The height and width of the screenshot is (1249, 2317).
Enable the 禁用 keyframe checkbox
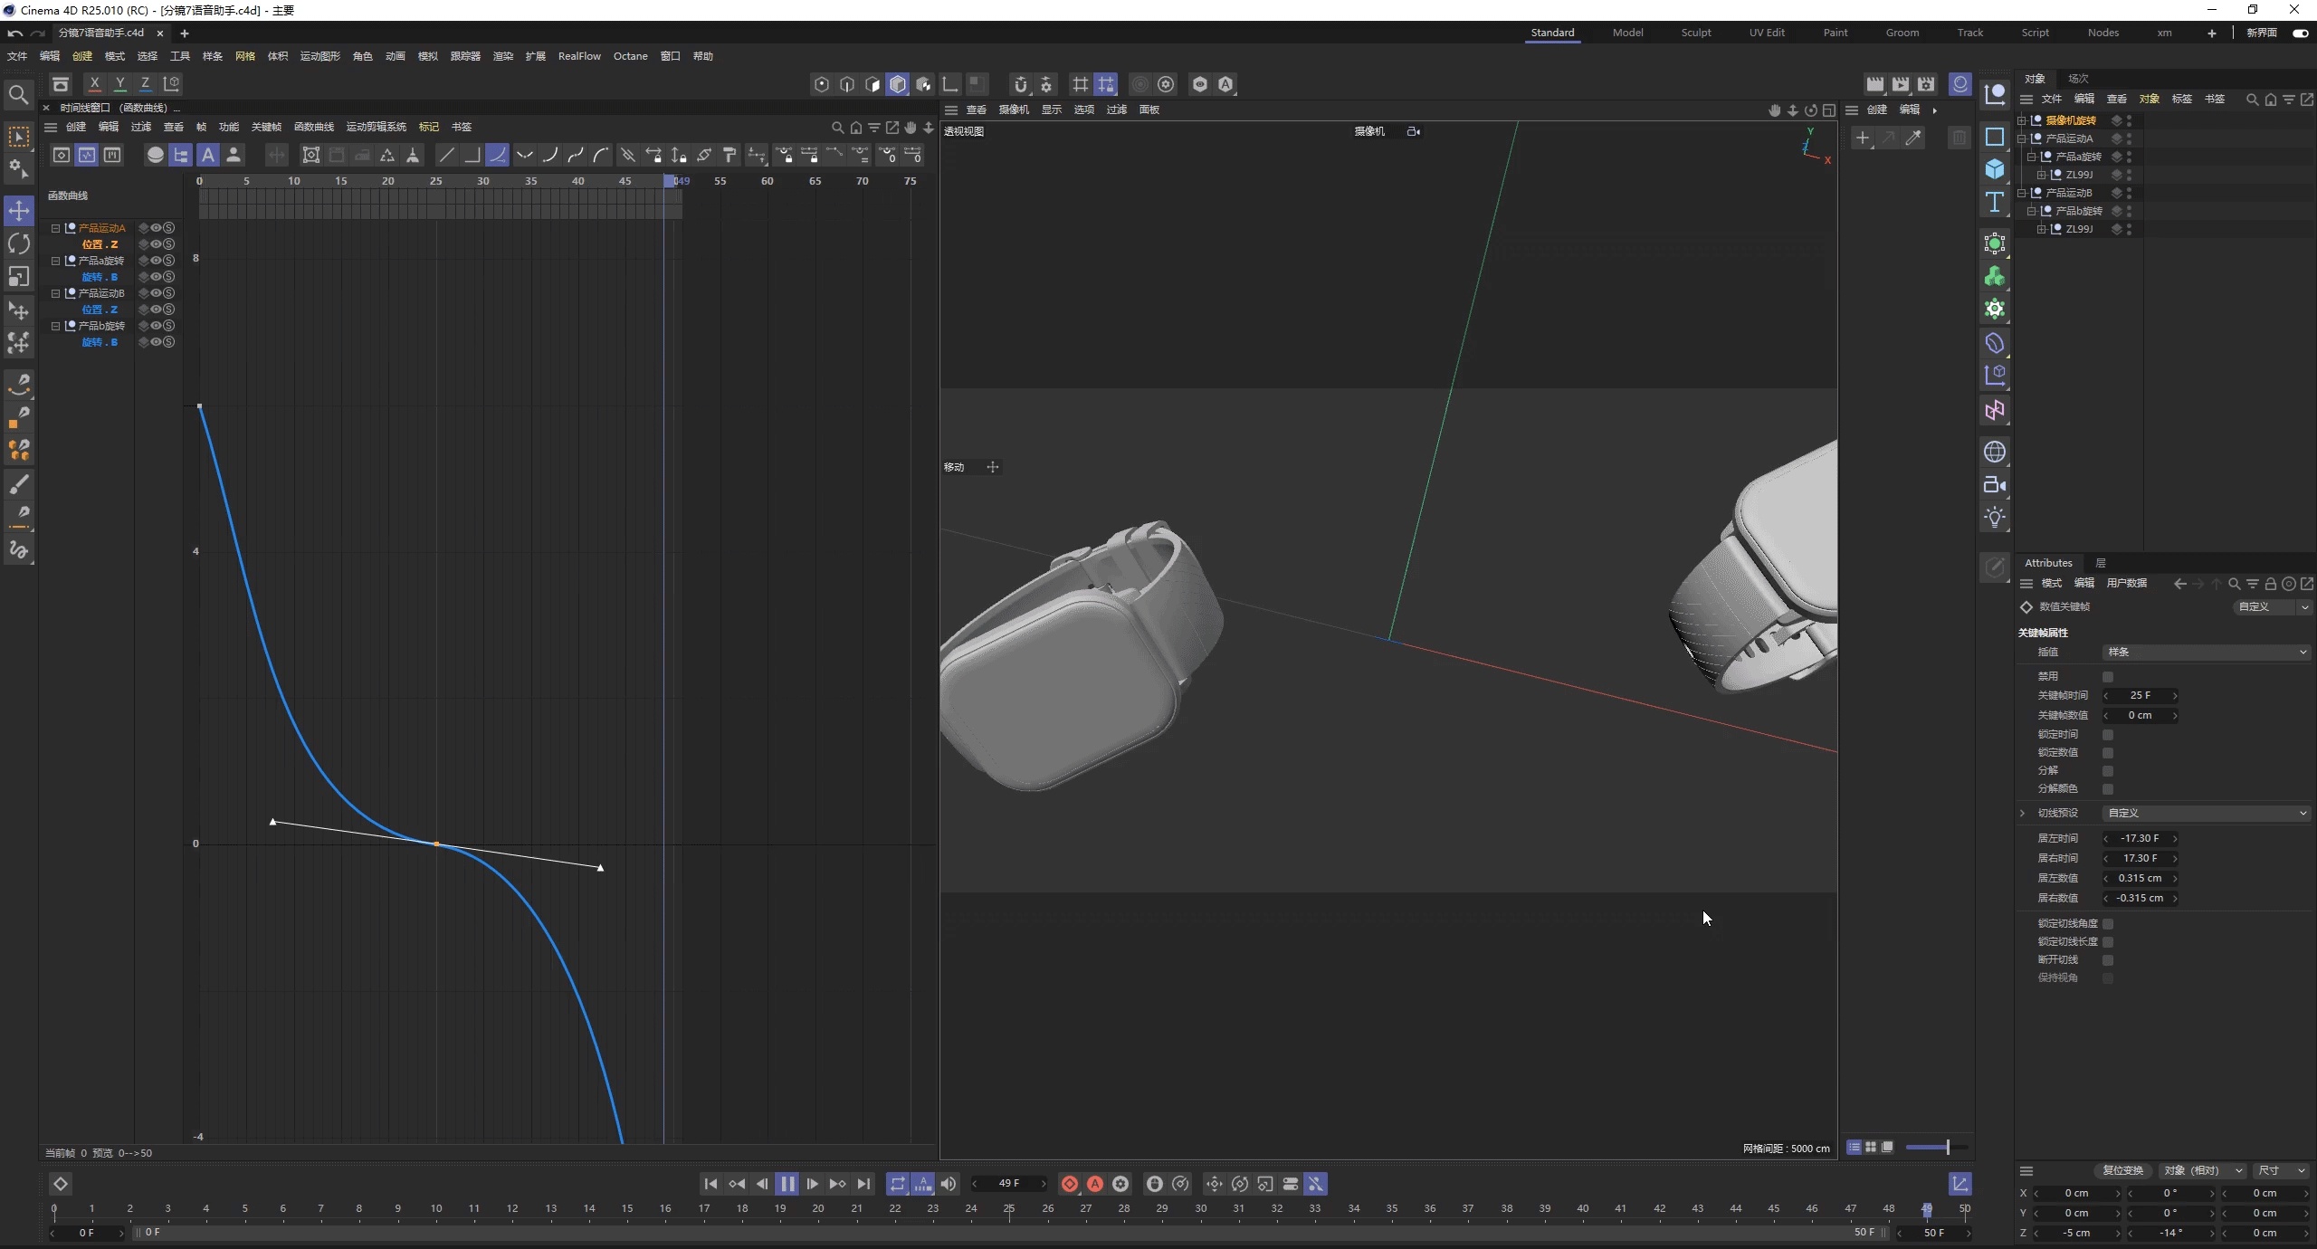2108,677
